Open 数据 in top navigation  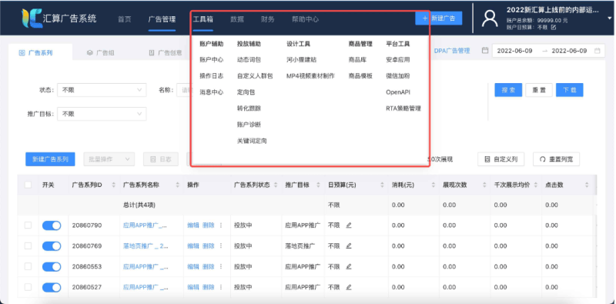pyautogui.click(x=237, y=18)
